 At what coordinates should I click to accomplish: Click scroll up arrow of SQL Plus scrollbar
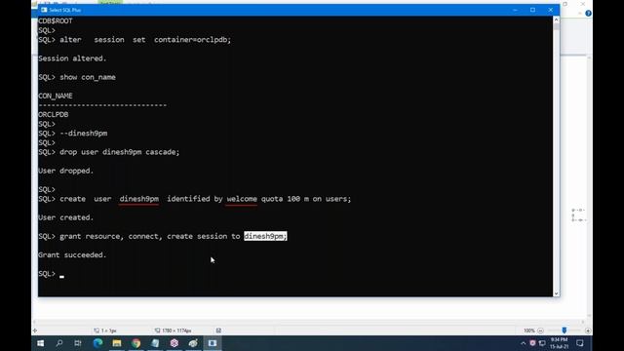[x=556, y=19]
